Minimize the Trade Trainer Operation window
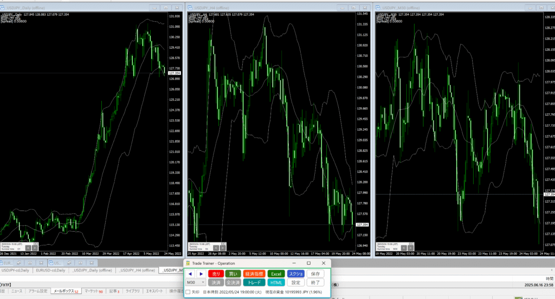Screen dimensions: 555x299 coord(294,263)
